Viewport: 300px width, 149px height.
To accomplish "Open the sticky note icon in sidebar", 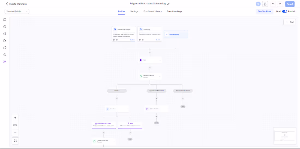I will [5, 41].
